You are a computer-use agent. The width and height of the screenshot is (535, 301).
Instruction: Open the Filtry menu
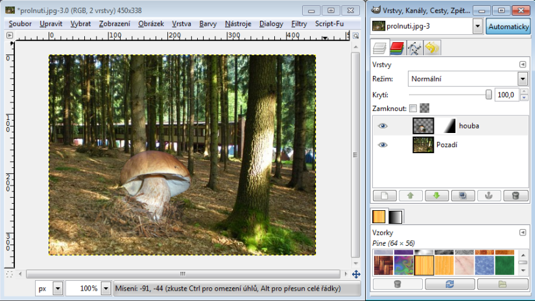click(299, 24)
